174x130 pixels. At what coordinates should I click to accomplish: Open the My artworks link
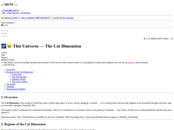click(66, 18)
